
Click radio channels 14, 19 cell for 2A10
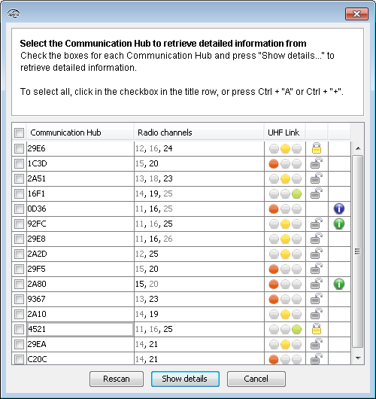pos(199,314)
